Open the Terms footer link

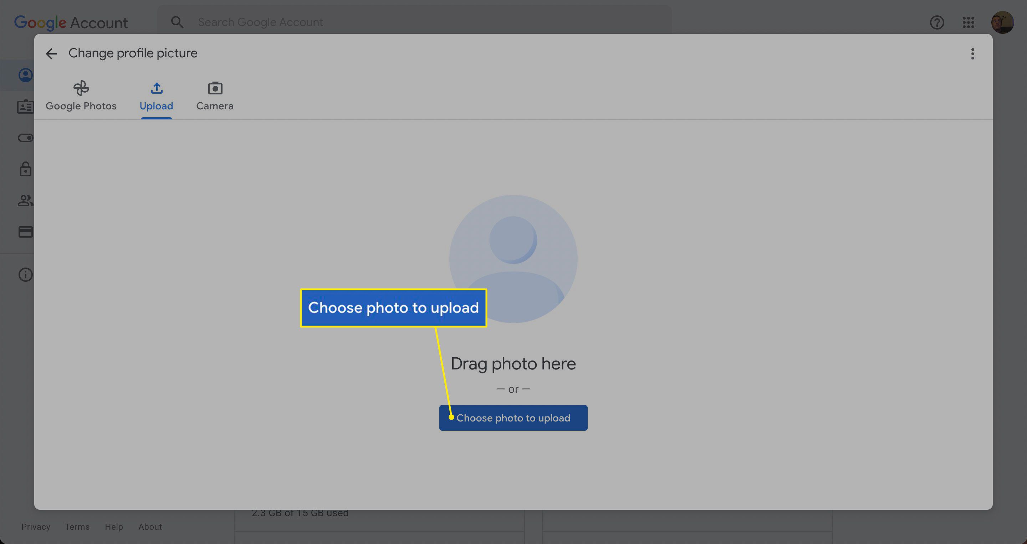77,527
